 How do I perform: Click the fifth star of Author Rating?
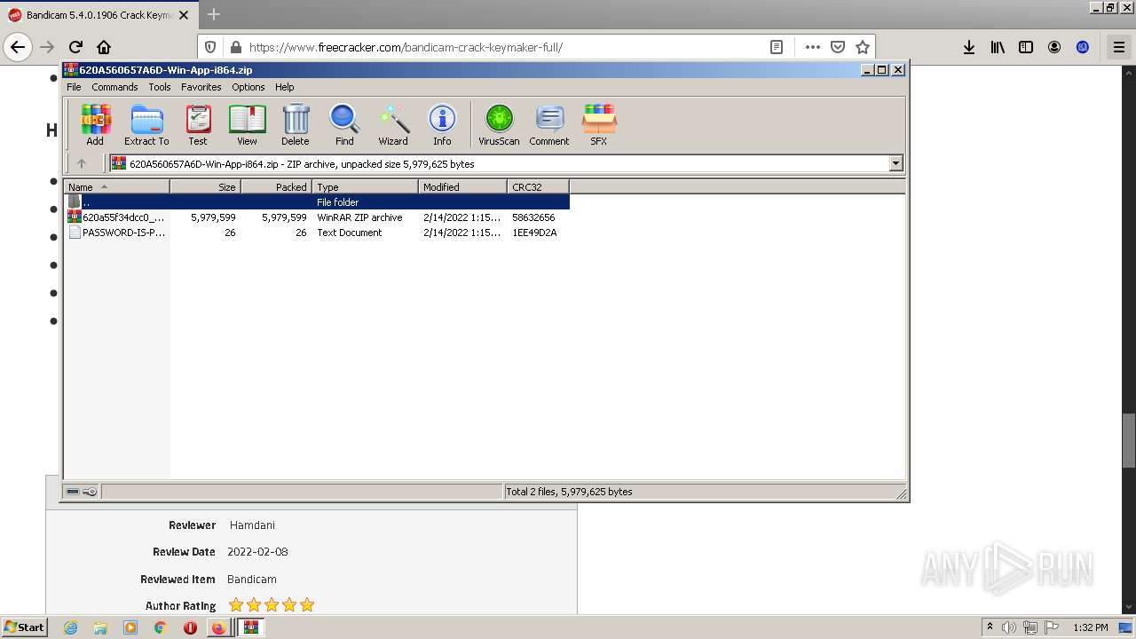[307, 605]
